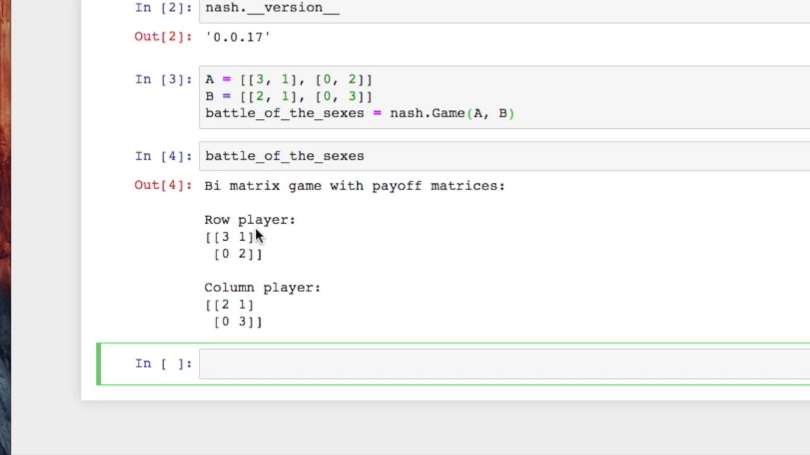The height and width of the screenshot is (455, 810).
Task: Click the empty In [ ] code cell input
Action: point(504,364)
